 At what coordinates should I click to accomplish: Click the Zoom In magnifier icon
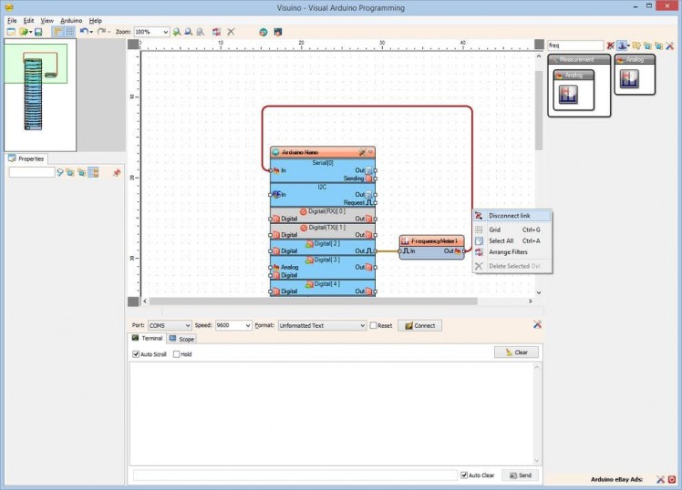177,32
